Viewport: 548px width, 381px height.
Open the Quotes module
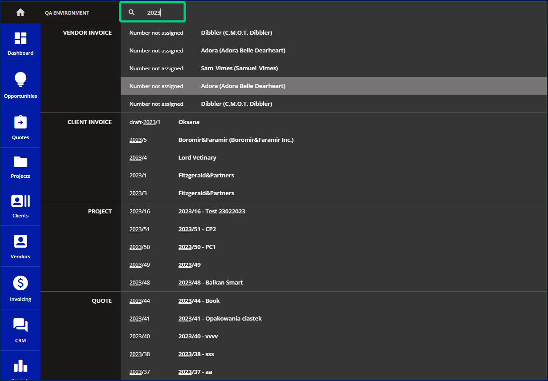(x=20, y=128)
